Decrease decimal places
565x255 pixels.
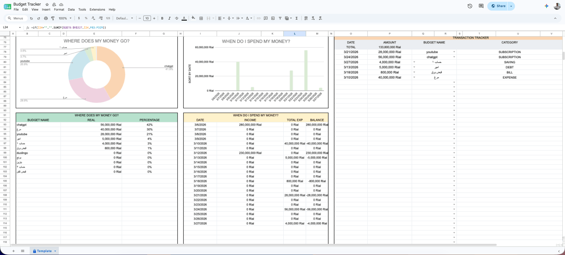coord(93,18)
